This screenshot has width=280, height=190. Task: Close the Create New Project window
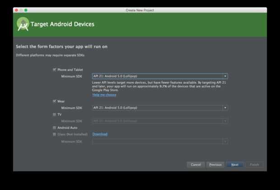[16, 9]
